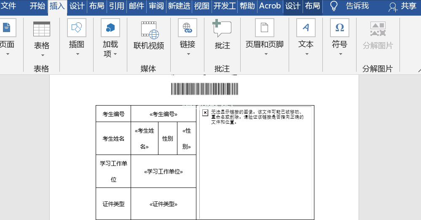Expand the Symbol (符号) dropdown arrow
Viewport: 421px width, 220px height.
click(x=340, y=54)
